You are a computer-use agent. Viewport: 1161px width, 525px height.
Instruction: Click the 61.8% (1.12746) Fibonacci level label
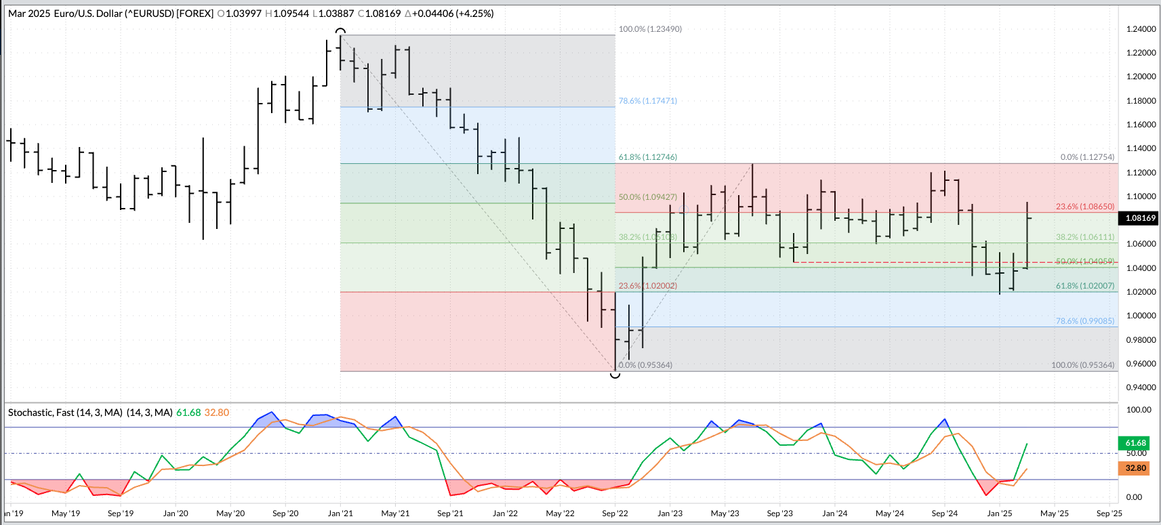647,157
